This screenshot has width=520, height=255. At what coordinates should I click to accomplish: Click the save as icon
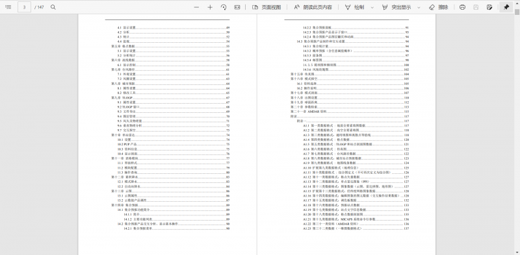coord(489,7)
